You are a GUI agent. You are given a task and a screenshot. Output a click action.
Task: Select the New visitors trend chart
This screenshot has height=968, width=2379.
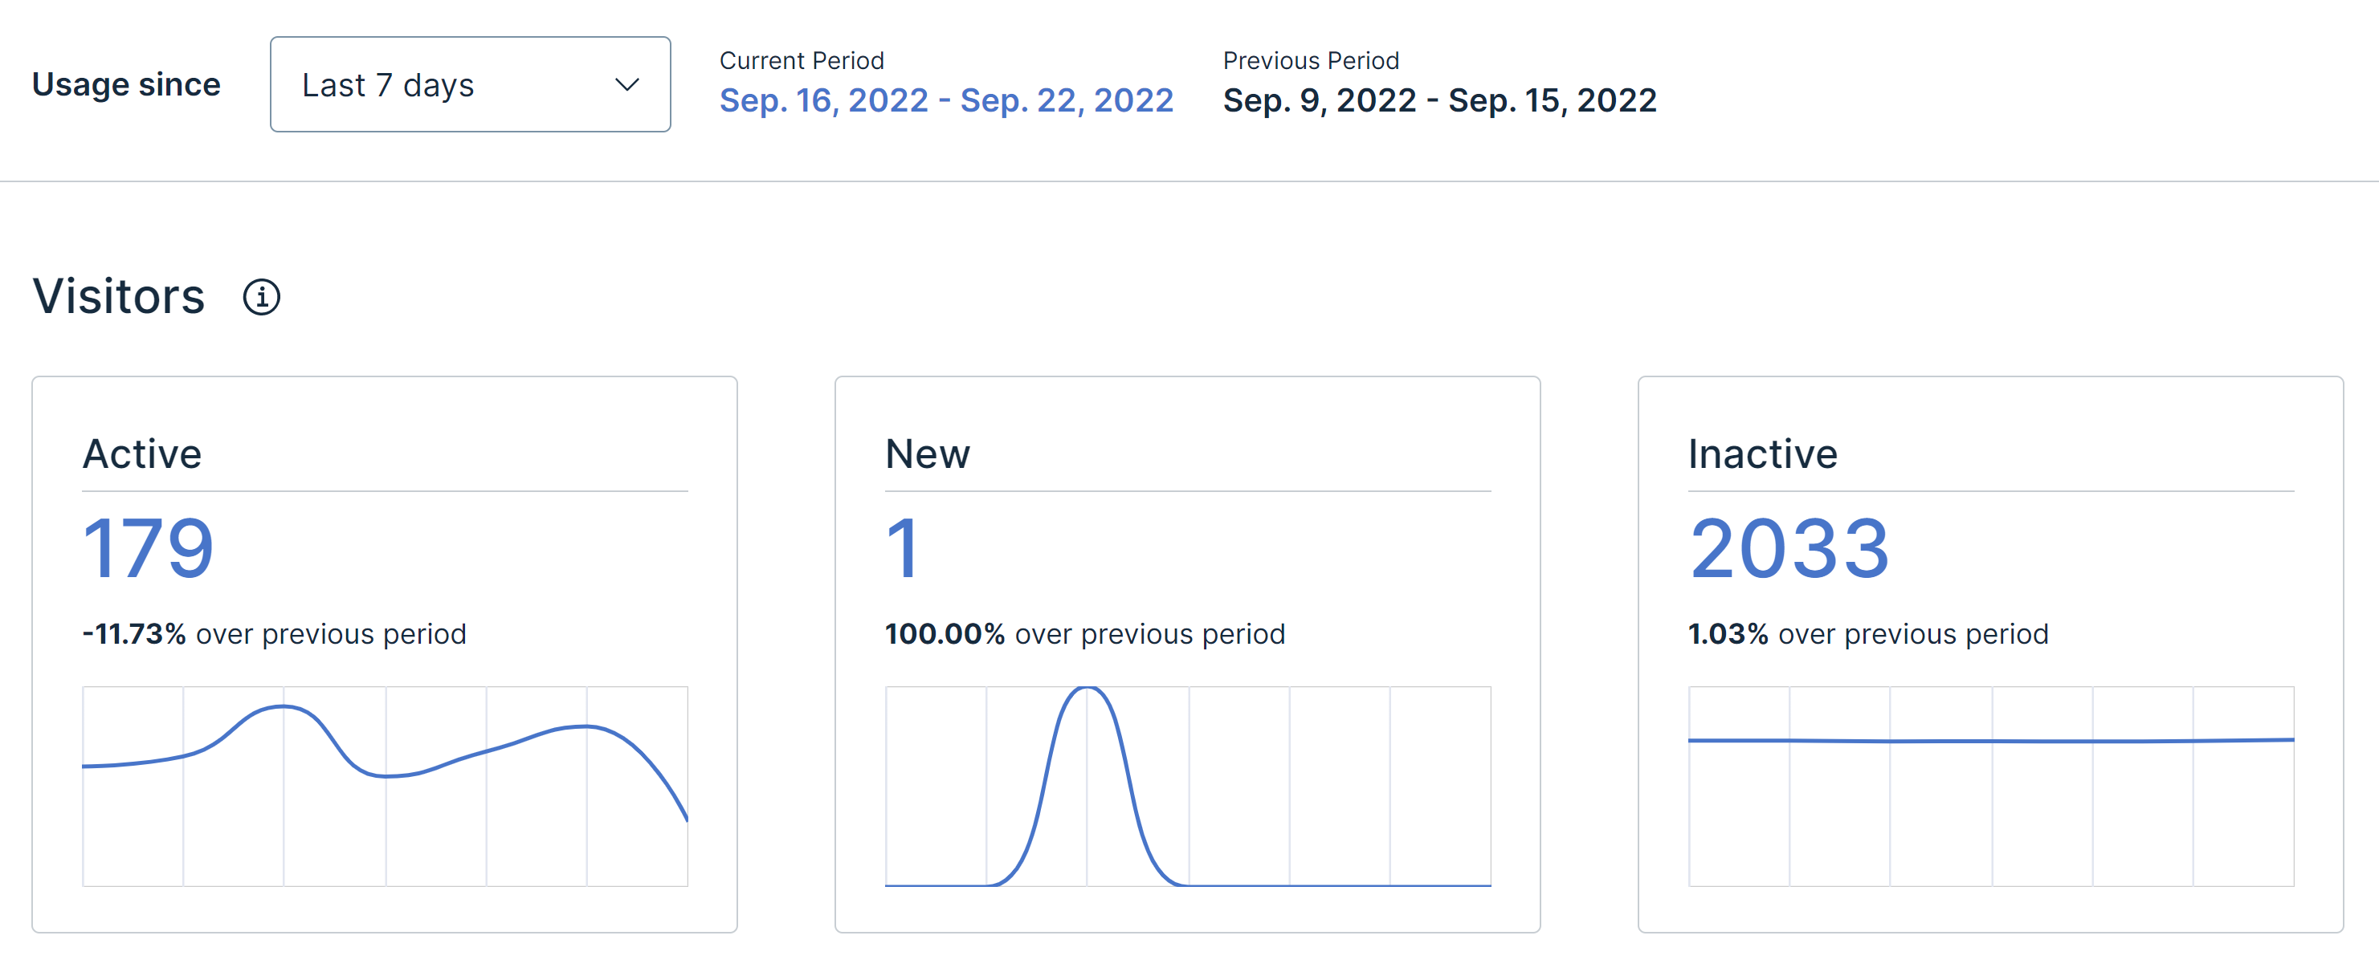(1188, 787)
